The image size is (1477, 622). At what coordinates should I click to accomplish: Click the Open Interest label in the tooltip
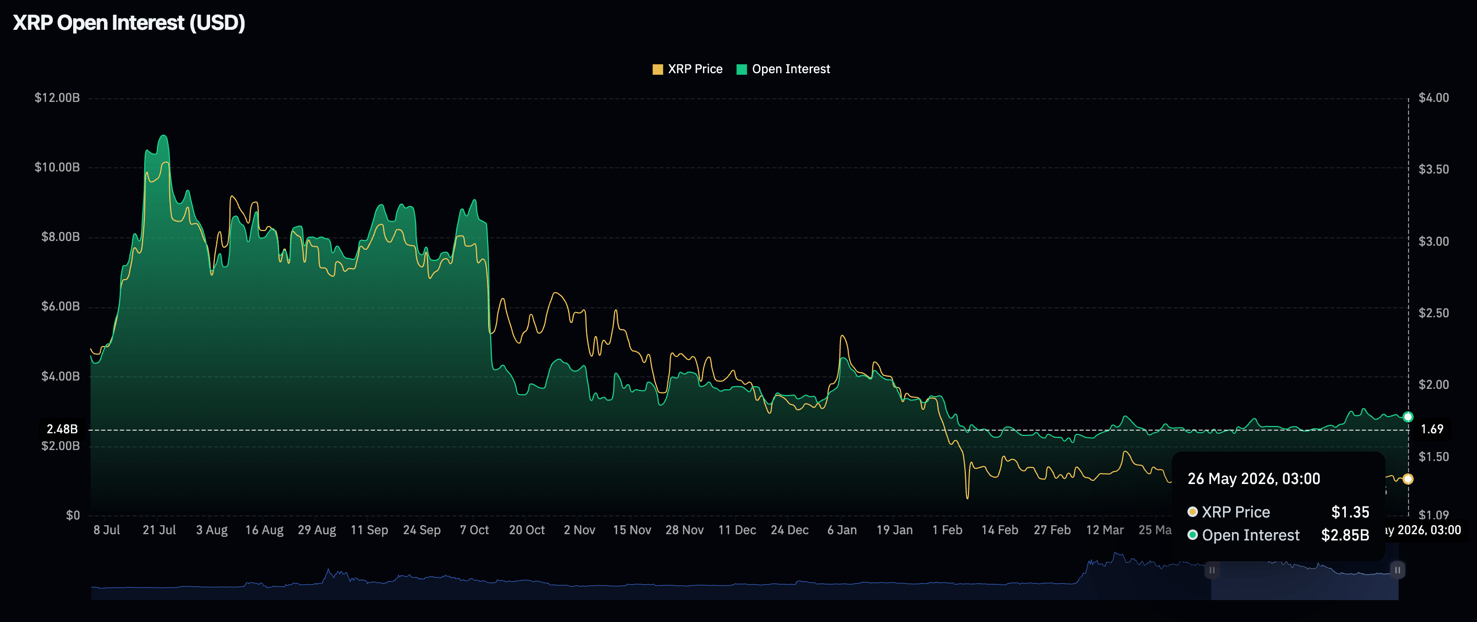[x=1251, y=535]
